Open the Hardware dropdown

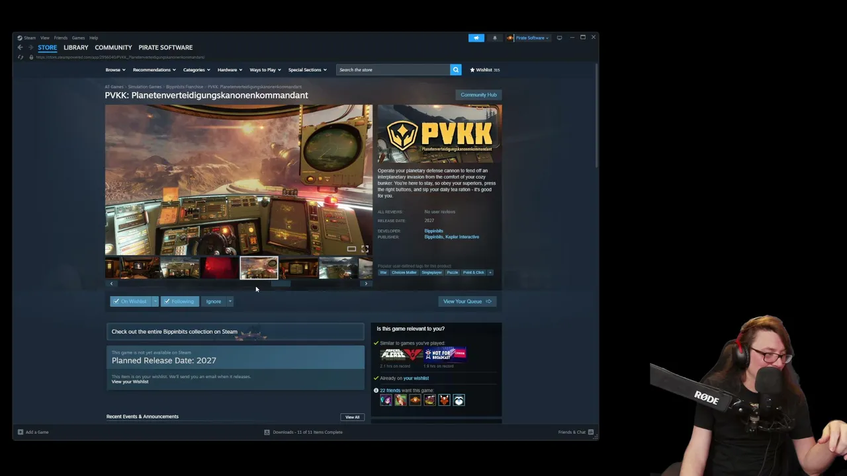point(230,69)
